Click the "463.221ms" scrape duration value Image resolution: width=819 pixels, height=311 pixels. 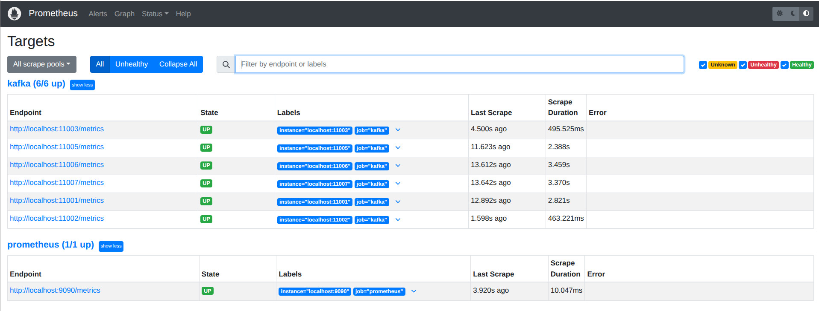[x=566, y=219]
